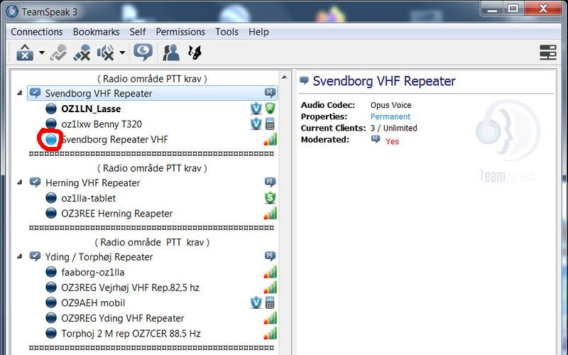Click the subscribe channels eye-bubble icon

click(x=143, y=52)
